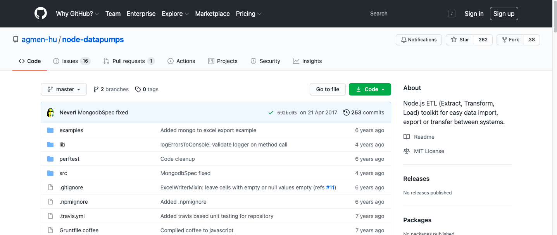Click the folder icon beside examples
Image resolution: width=557 pixels, height=235 pixels.
click(x=50, y=130)
